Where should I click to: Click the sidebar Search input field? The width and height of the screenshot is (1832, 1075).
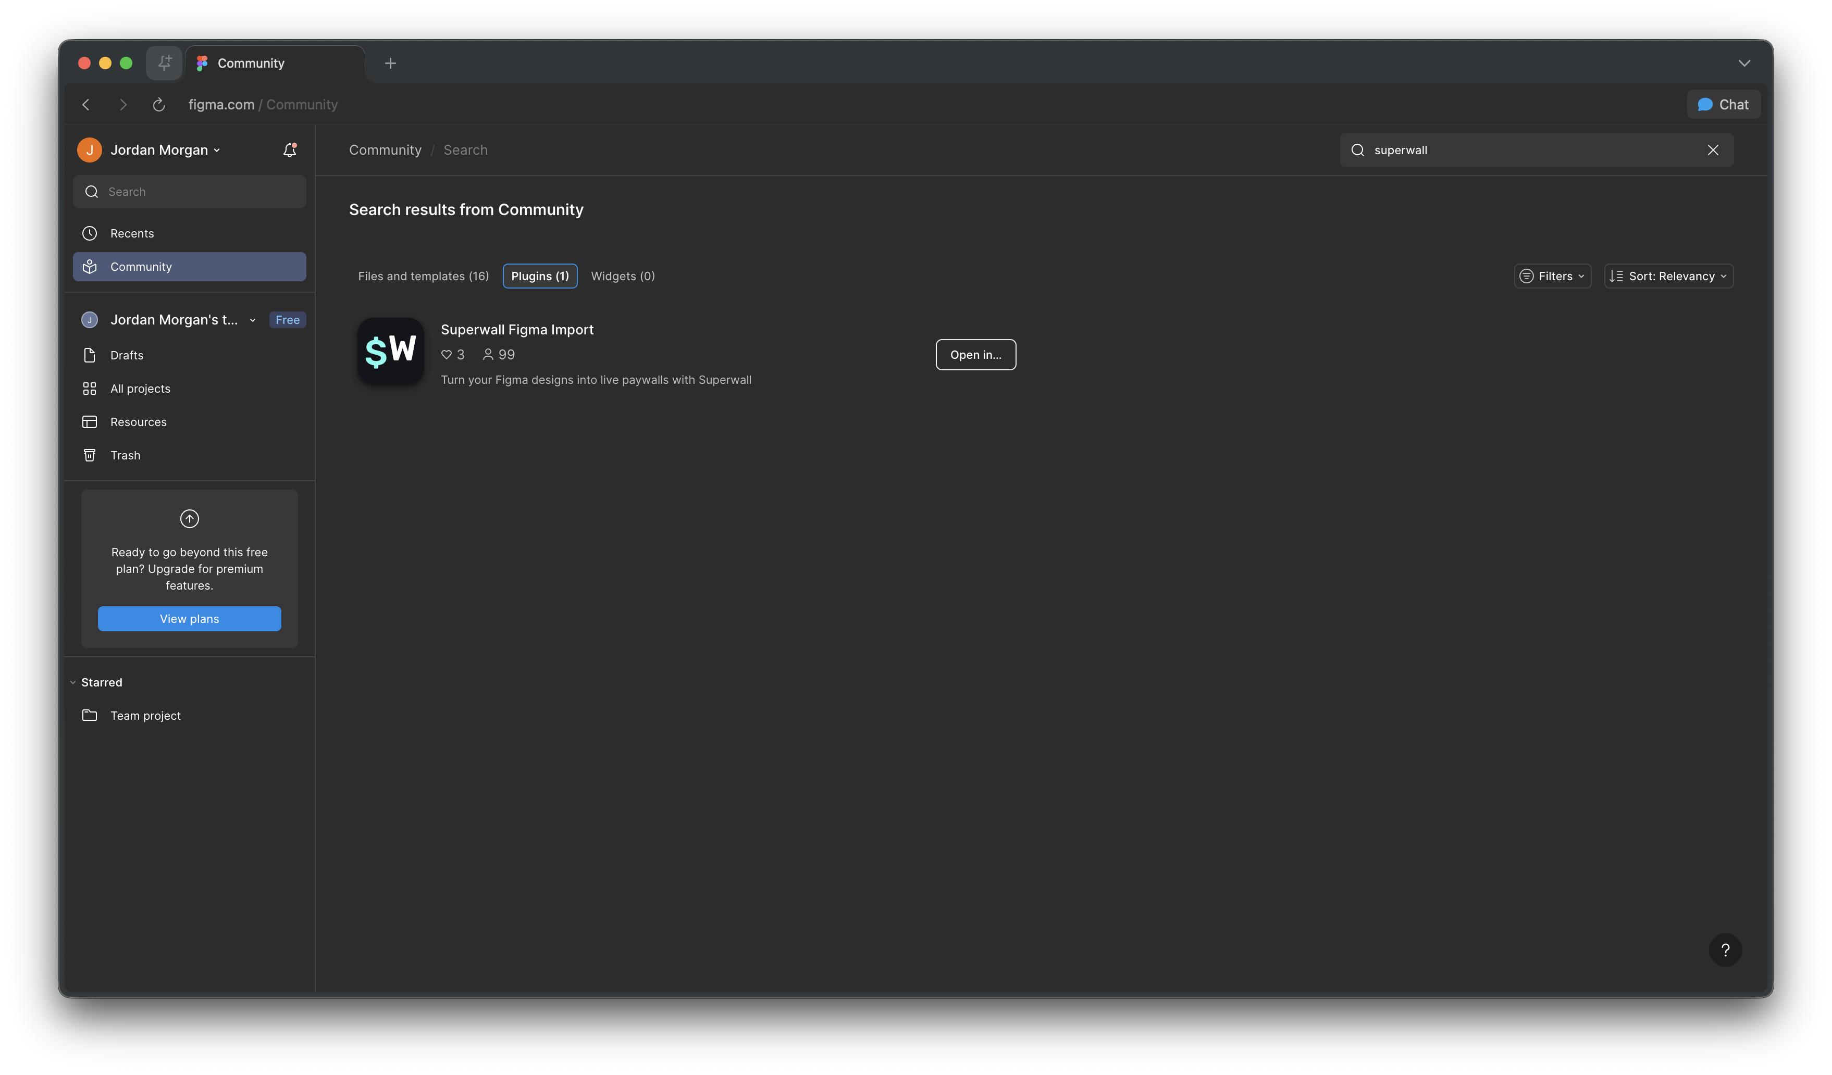pos(189,192)
